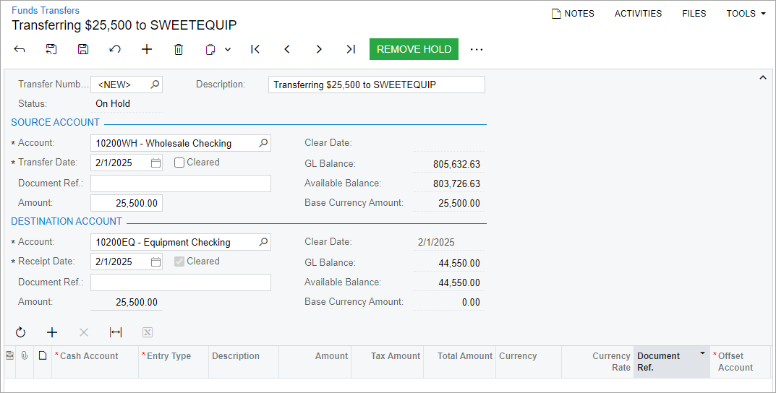Open the Files menu item

(694, 14)
